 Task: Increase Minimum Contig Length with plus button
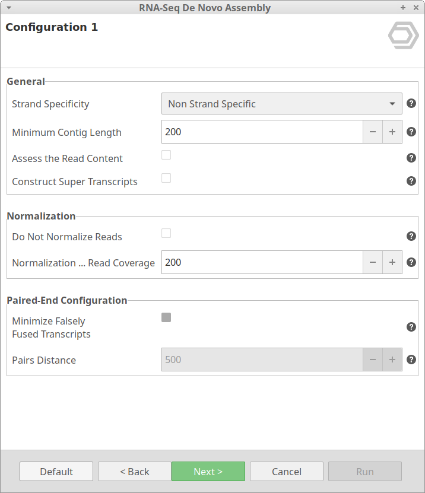[392, 132]
